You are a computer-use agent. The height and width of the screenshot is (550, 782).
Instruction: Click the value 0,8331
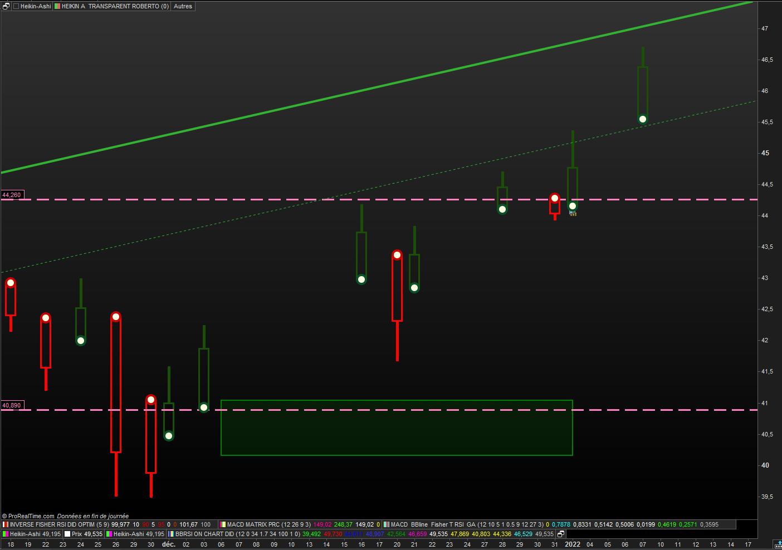pyautogui.click(x=582, y=524)
